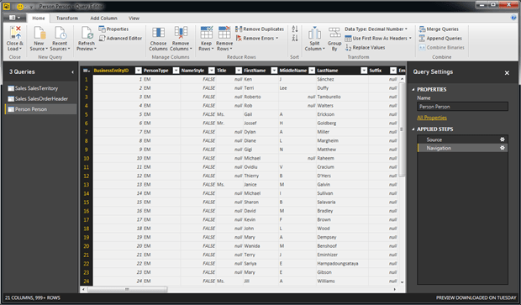Viewport: 521px width, 305px height.
Task: Select the Person Person query
Action: [x=40, y=109]
